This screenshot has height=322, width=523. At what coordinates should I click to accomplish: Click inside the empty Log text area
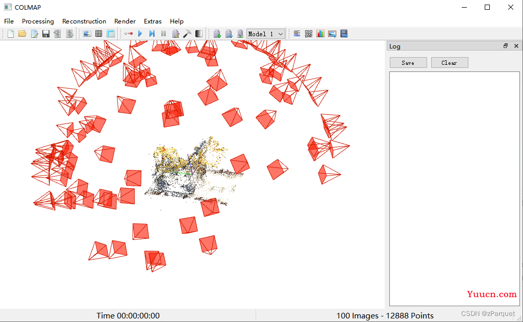coord(455,188)
